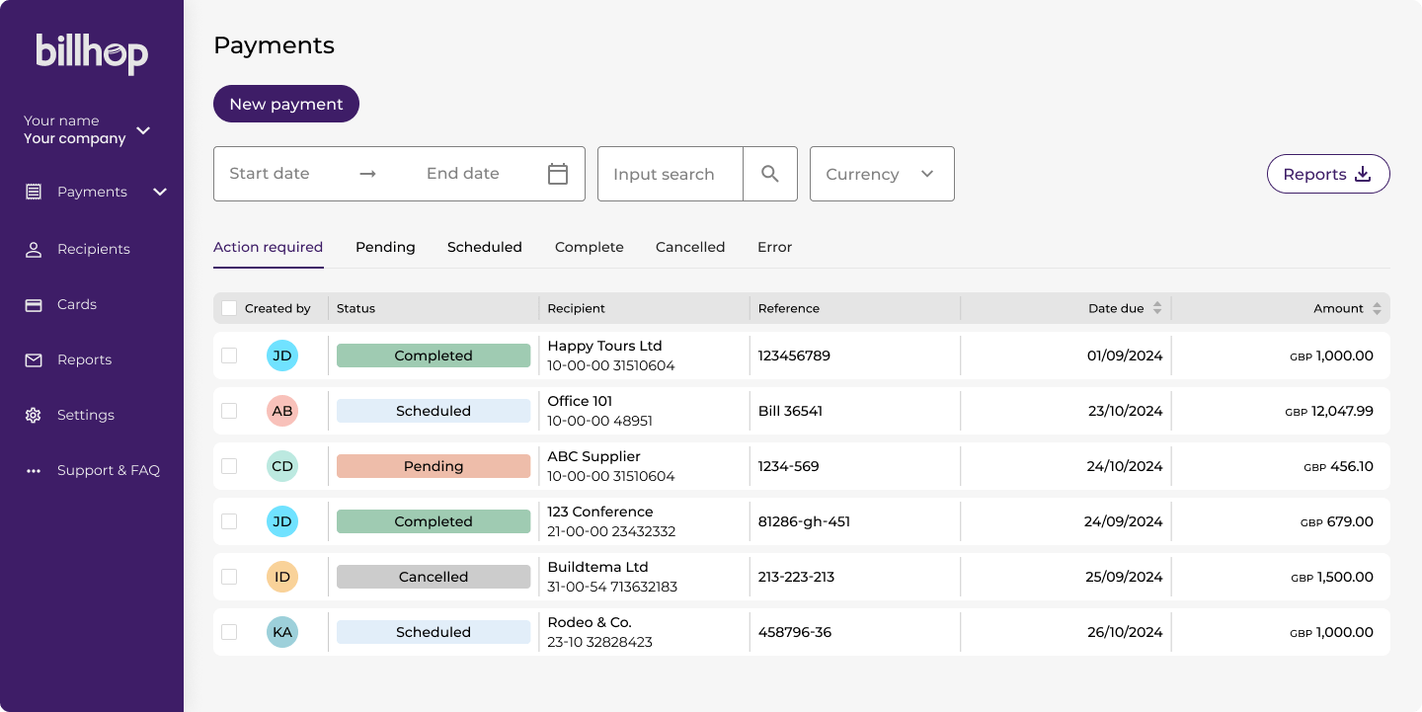Open Settings gear in sidebar
The height and width of the screenshot is (712, 1422).
(x=34, y=415)
